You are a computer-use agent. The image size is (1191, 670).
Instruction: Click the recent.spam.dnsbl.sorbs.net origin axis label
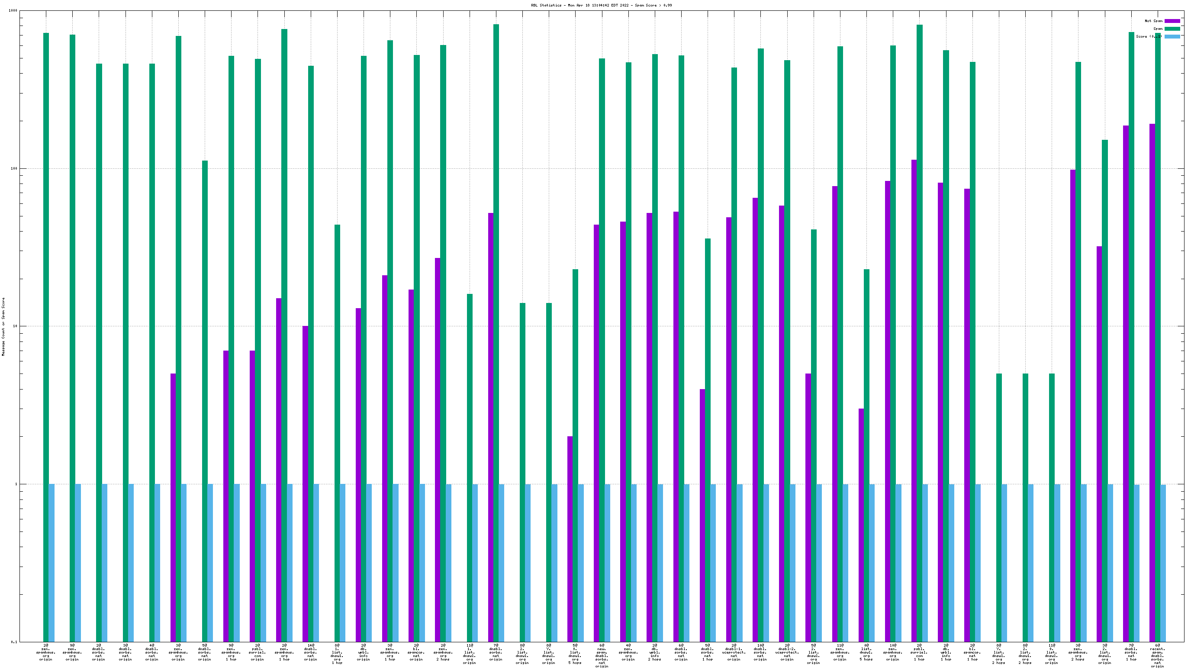tap(1157, 655)
